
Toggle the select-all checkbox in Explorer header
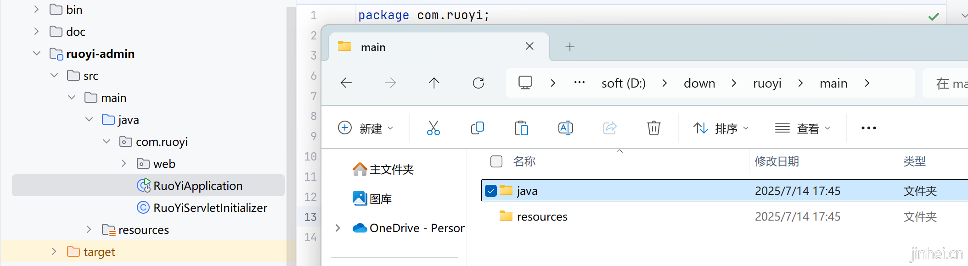click(x=496, y=161)
